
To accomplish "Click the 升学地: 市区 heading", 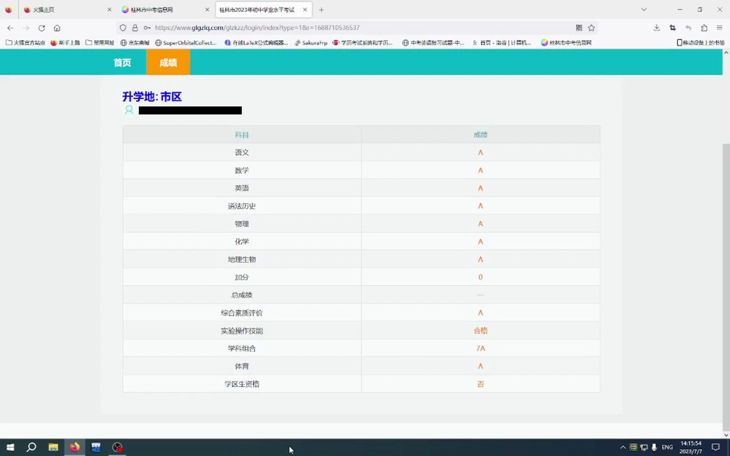I will [x=152, y=97].
